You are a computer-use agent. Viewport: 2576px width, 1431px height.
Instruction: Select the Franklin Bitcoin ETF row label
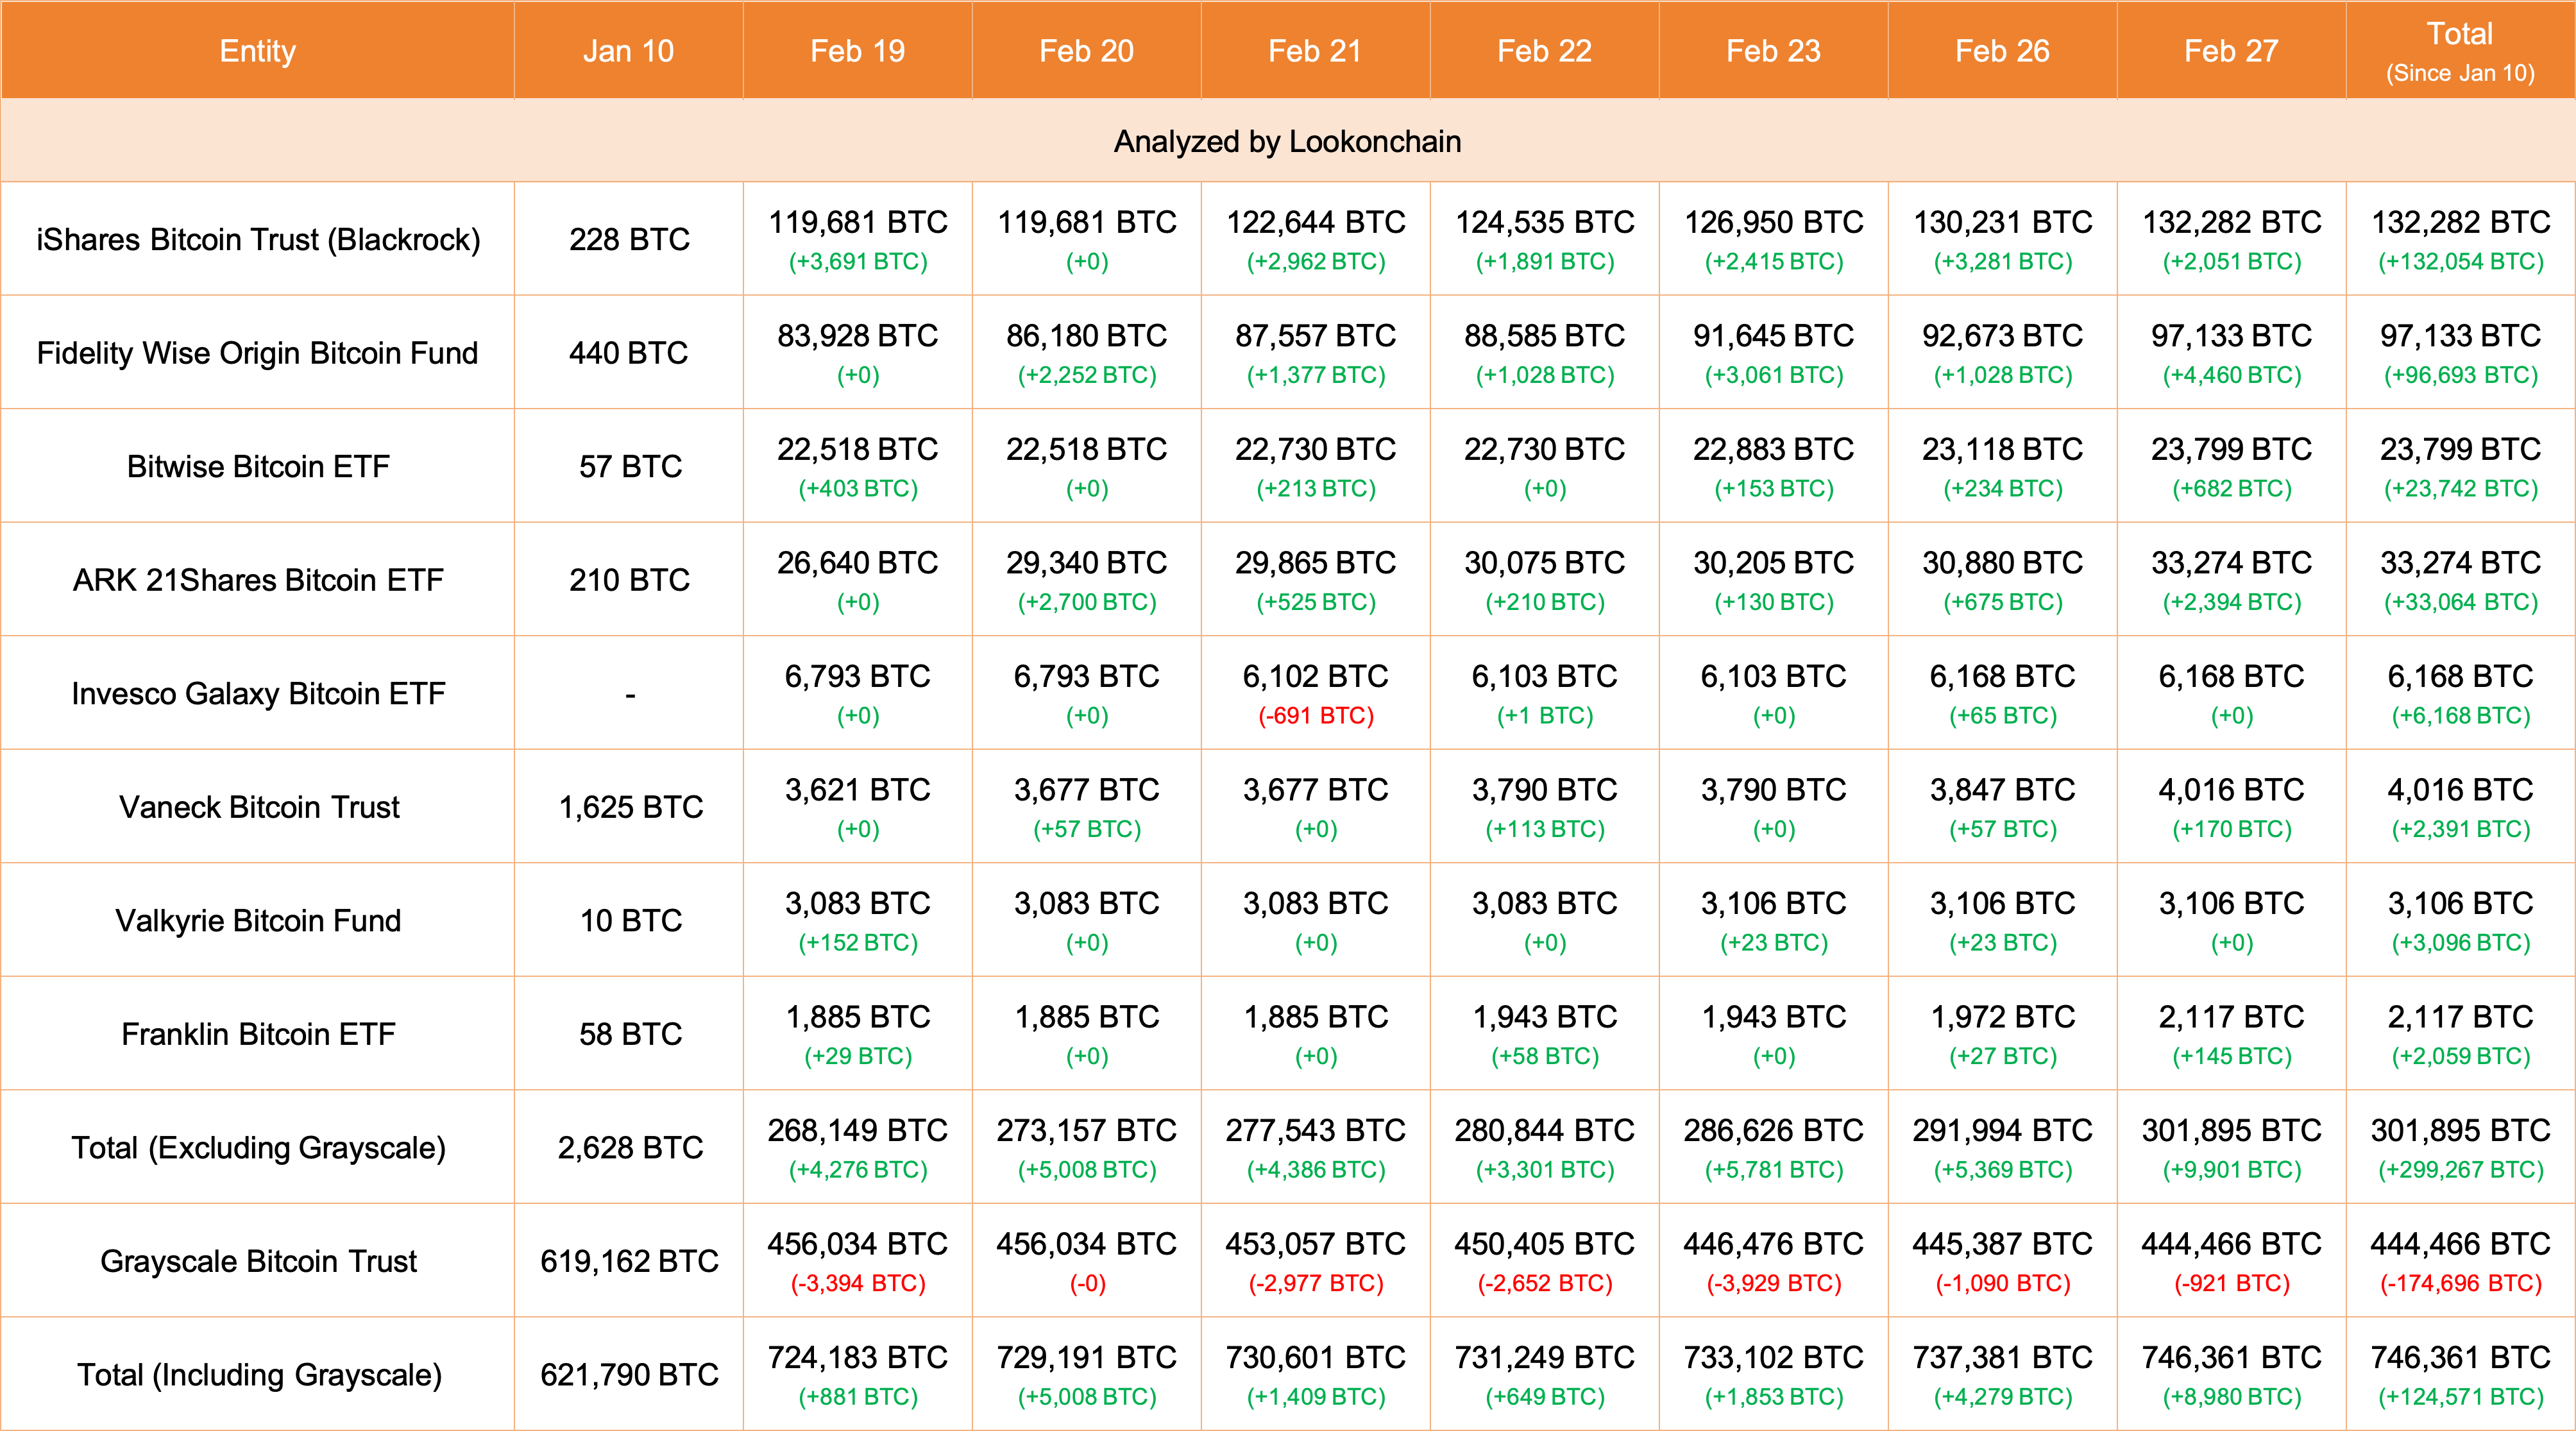[257, 1034]
